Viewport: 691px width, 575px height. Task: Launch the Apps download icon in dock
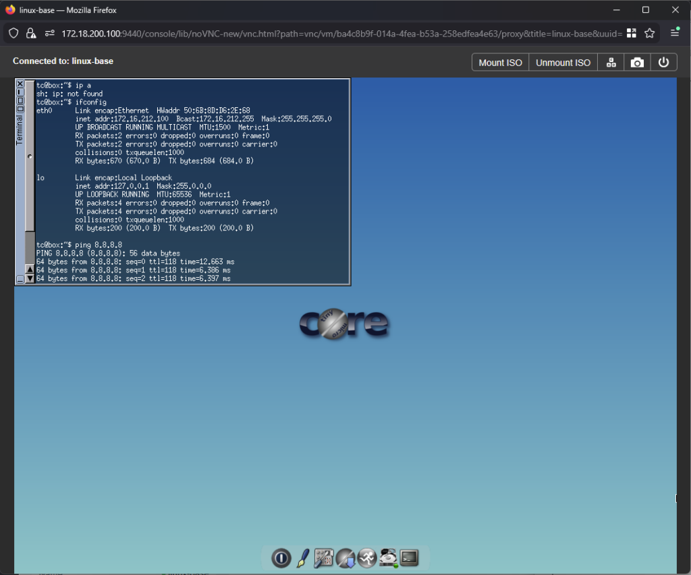(345, 557)
